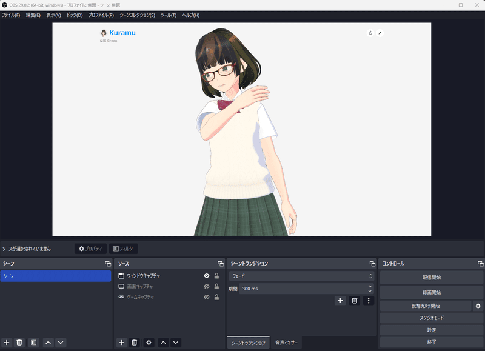Pop out the シーン dock panel
The width and height of the screenshot is (485, 351).
coord(108,264)
